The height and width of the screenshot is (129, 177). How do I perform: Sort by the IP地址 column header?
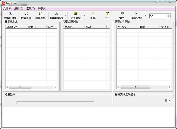coord(36,27)
